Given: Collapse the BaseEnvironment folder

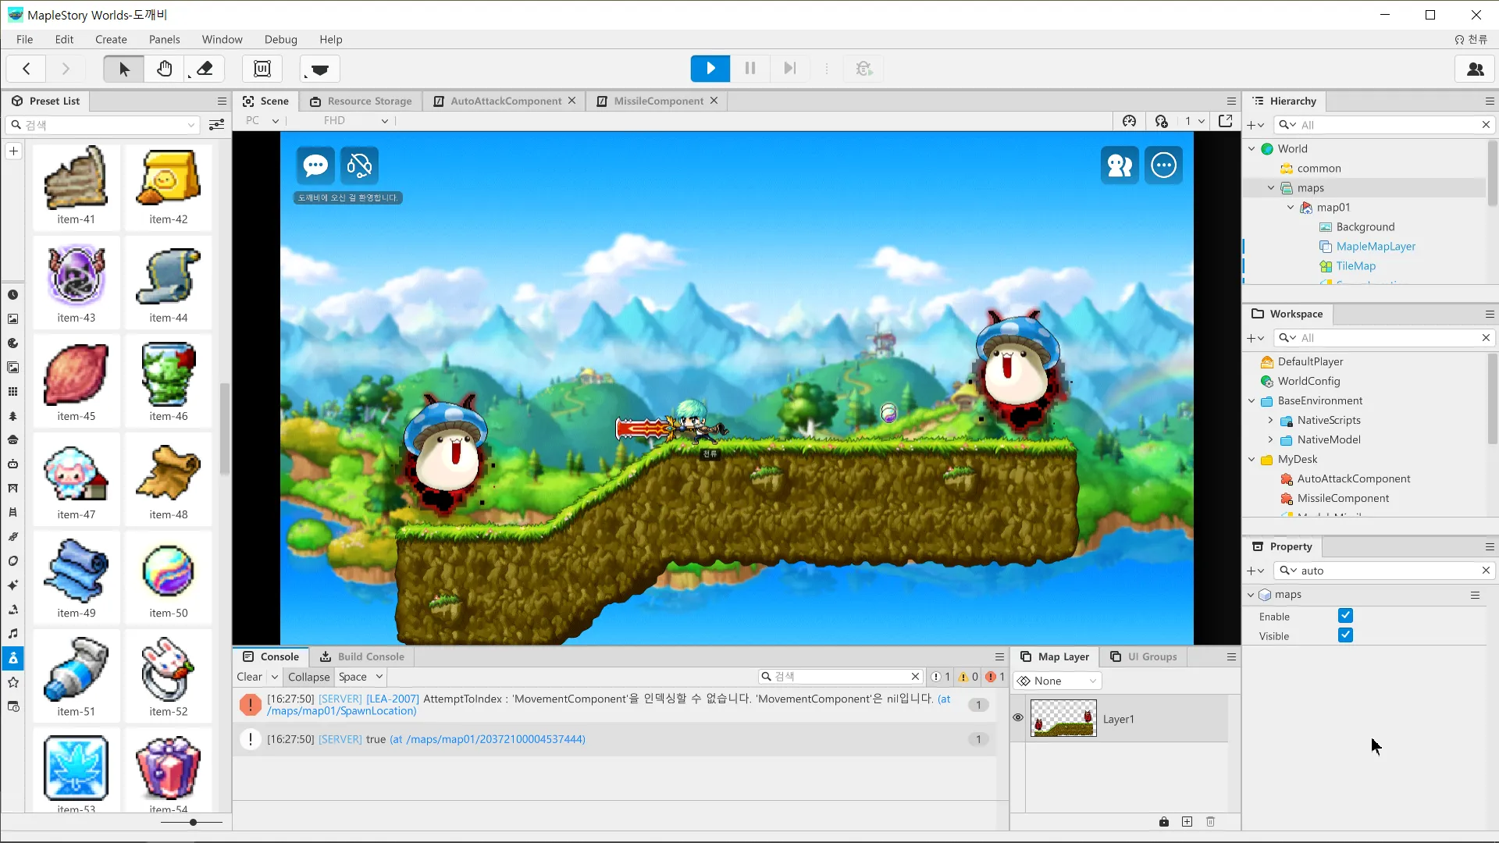Looking at the screenshot, I should (1252, 401).
